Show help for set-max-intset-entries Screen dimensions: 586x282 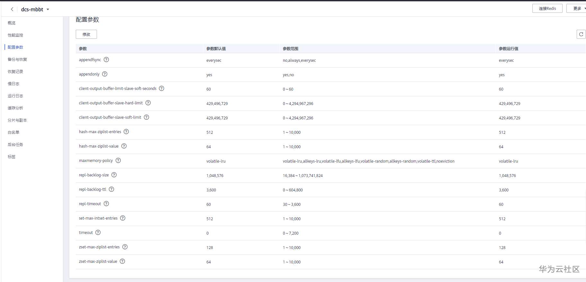123,218
